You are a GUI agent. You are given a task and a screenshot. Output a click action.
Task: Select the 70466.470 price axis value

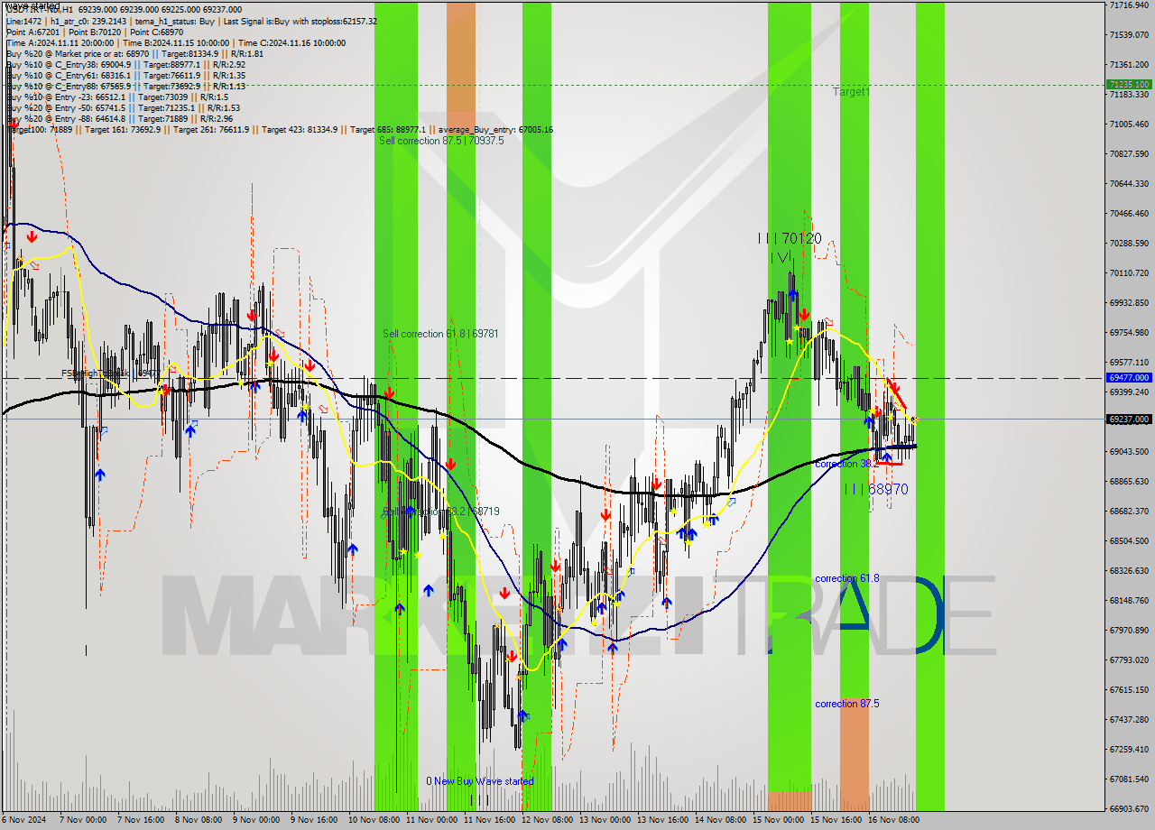point(1129,213)
